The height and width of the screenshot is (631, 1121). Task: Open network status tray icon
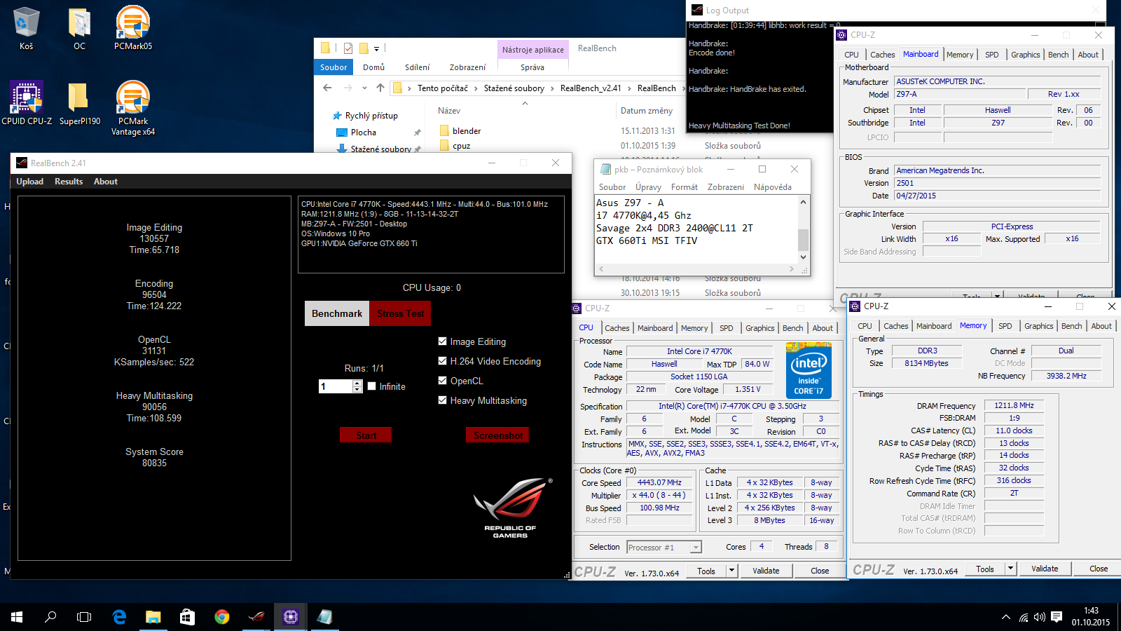(x=1024, y=617)
